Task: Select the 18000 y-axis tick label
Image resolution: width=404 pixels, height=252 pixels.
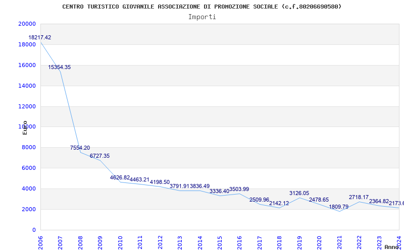Action: (x=27, y=44)
